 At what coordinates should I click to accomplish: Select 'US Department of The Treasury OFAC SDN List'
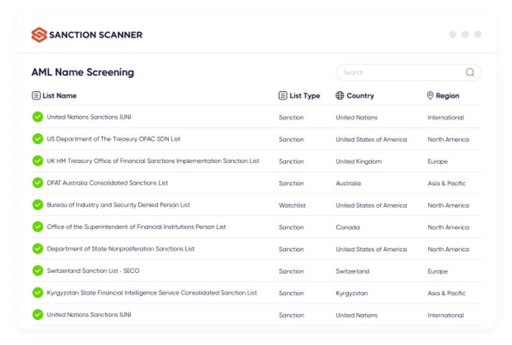pos(114,139)
